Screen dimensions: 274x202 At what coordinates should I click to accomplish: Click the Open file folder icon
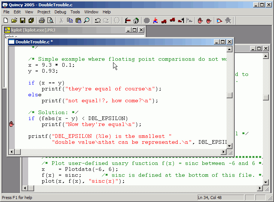click(x=14, y=20)
